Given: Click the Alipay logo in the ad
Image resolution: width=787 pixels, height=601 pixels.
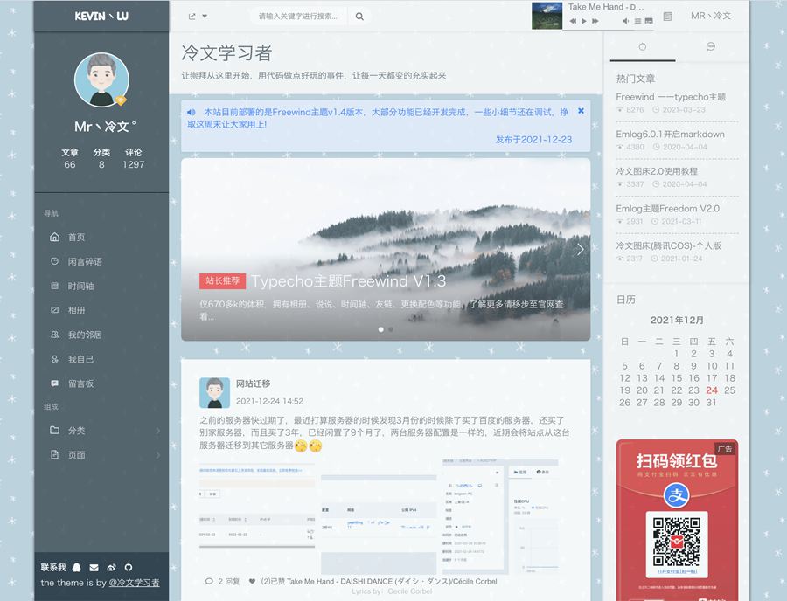Looking at the screenshot, I should 677,495.
